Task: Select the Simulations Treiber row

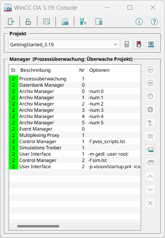Action: pos(75,148)
